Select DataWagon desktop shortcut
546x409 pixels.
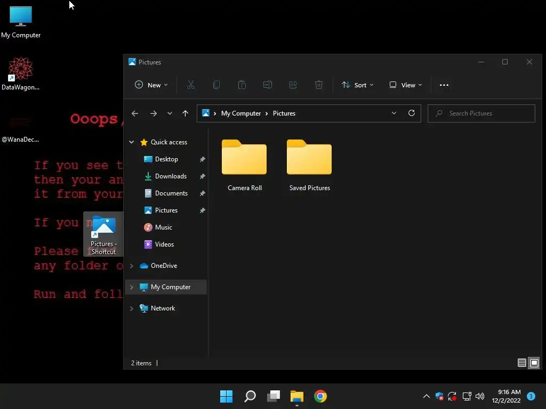tap(21, 73)
